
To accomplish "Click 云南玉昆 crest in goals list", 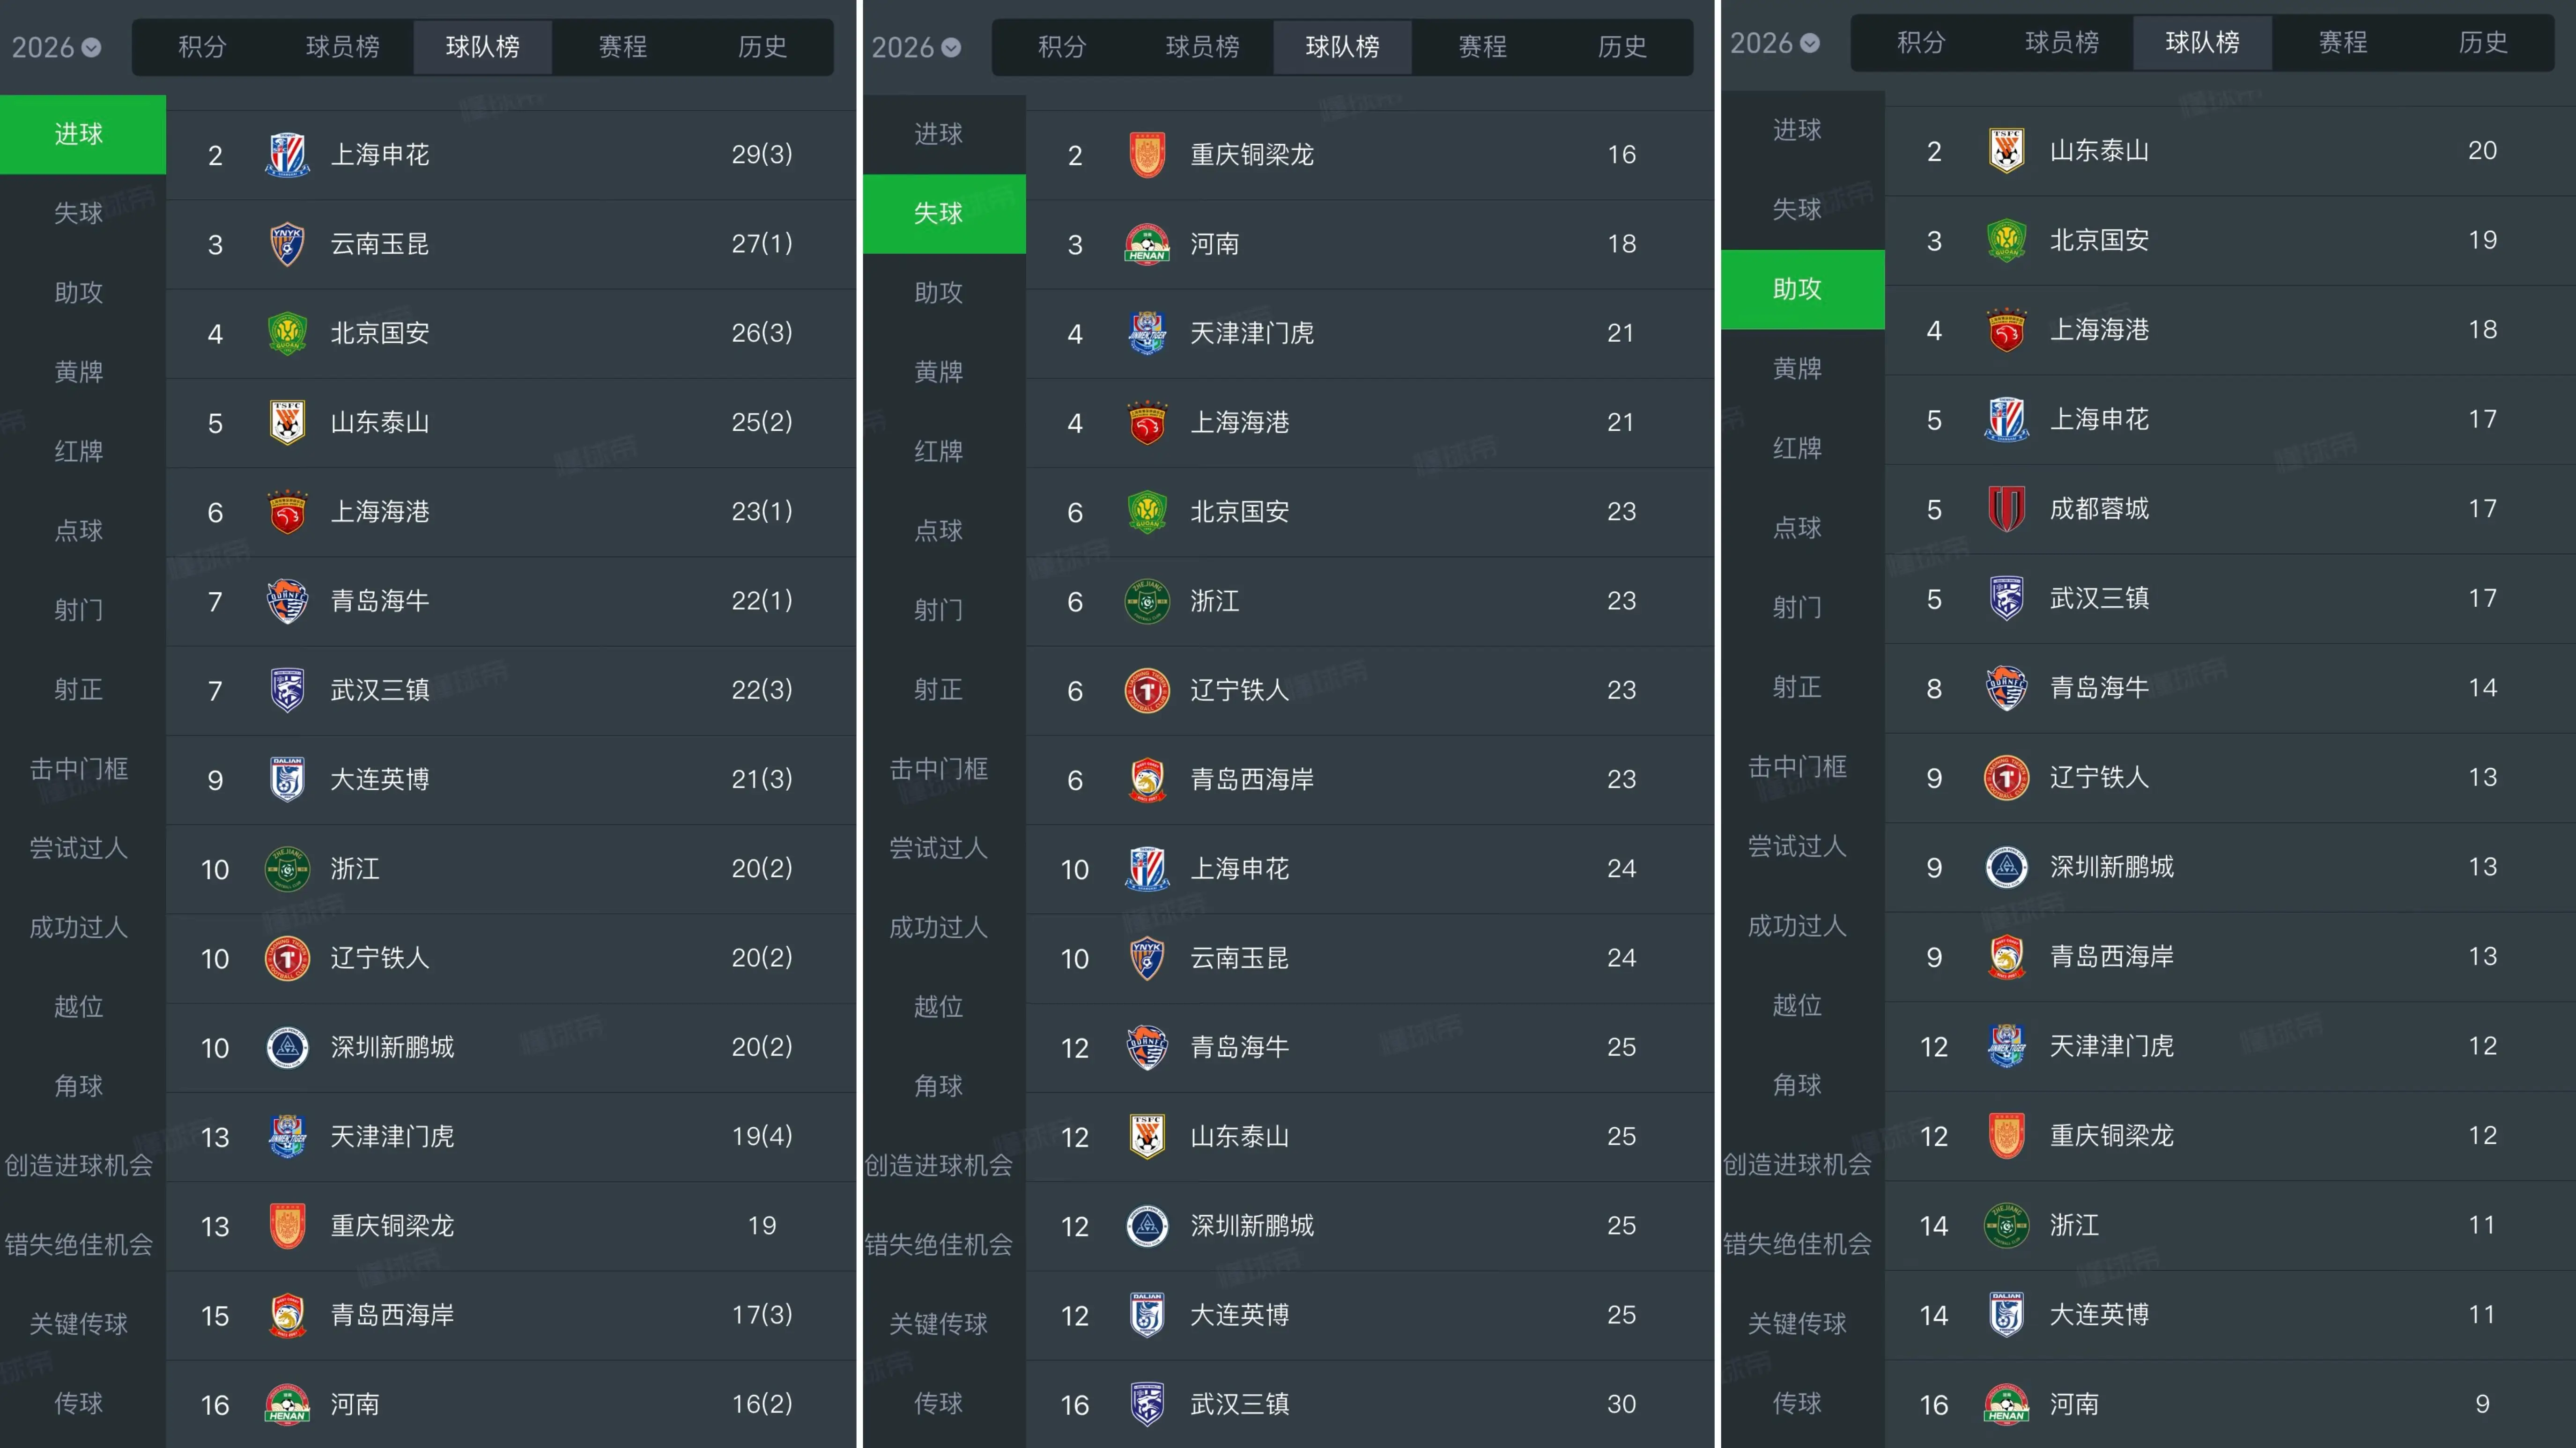I will point(287,244).
